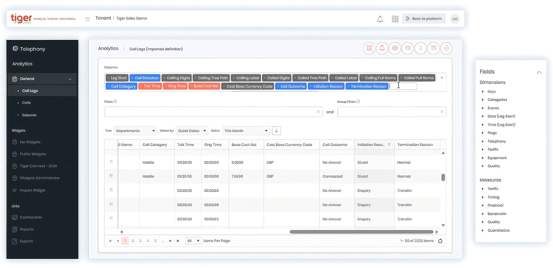Remove the Talk Time column tag

[141, 86]
